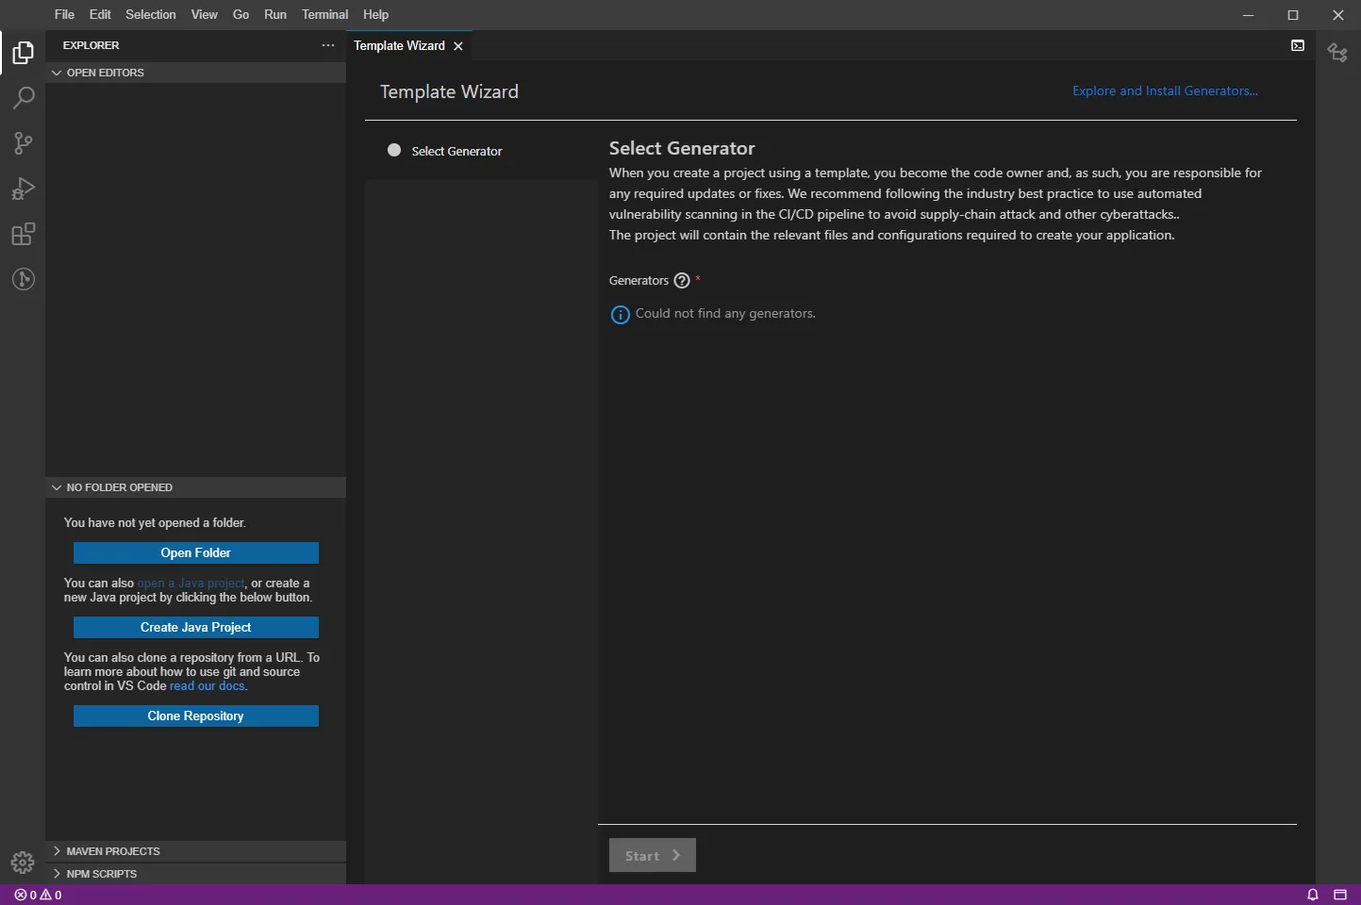This screenshot has width=1361, height=905.
Task: Open the Explorer view in activity bar
Action: [23, 53]
